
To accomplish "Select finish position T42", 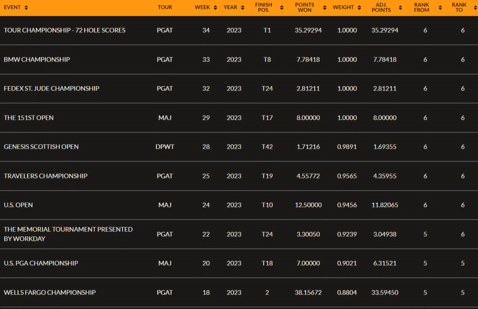I will pyautogui.click(x=267, y=146).
